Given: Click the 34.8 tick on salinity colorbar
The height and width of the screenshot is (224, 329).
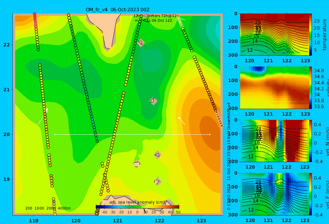Looking at the screenshot, I should (319, 70).
